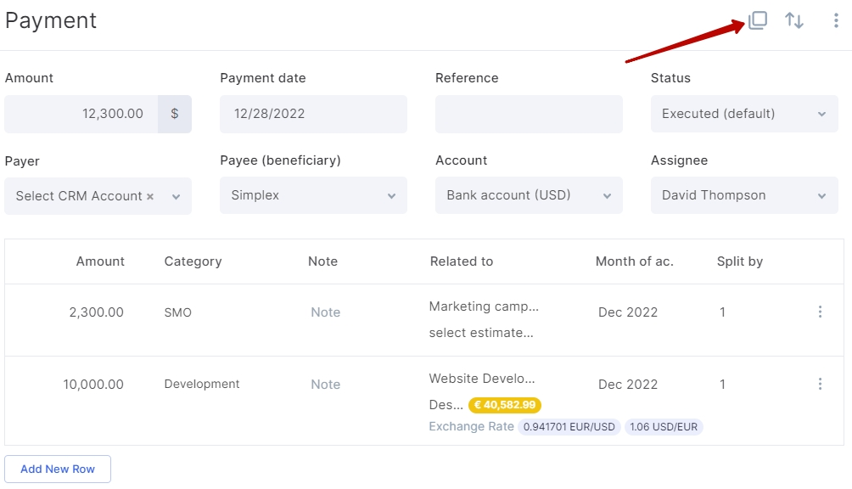
Task: Select the 0.941701 EUR/USD rate chip
Action: coord(569,427)
